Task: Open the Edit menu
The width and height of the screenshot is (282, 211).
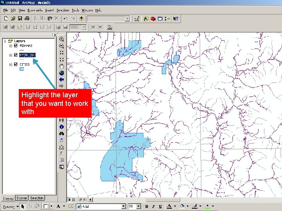Action: 13,10
